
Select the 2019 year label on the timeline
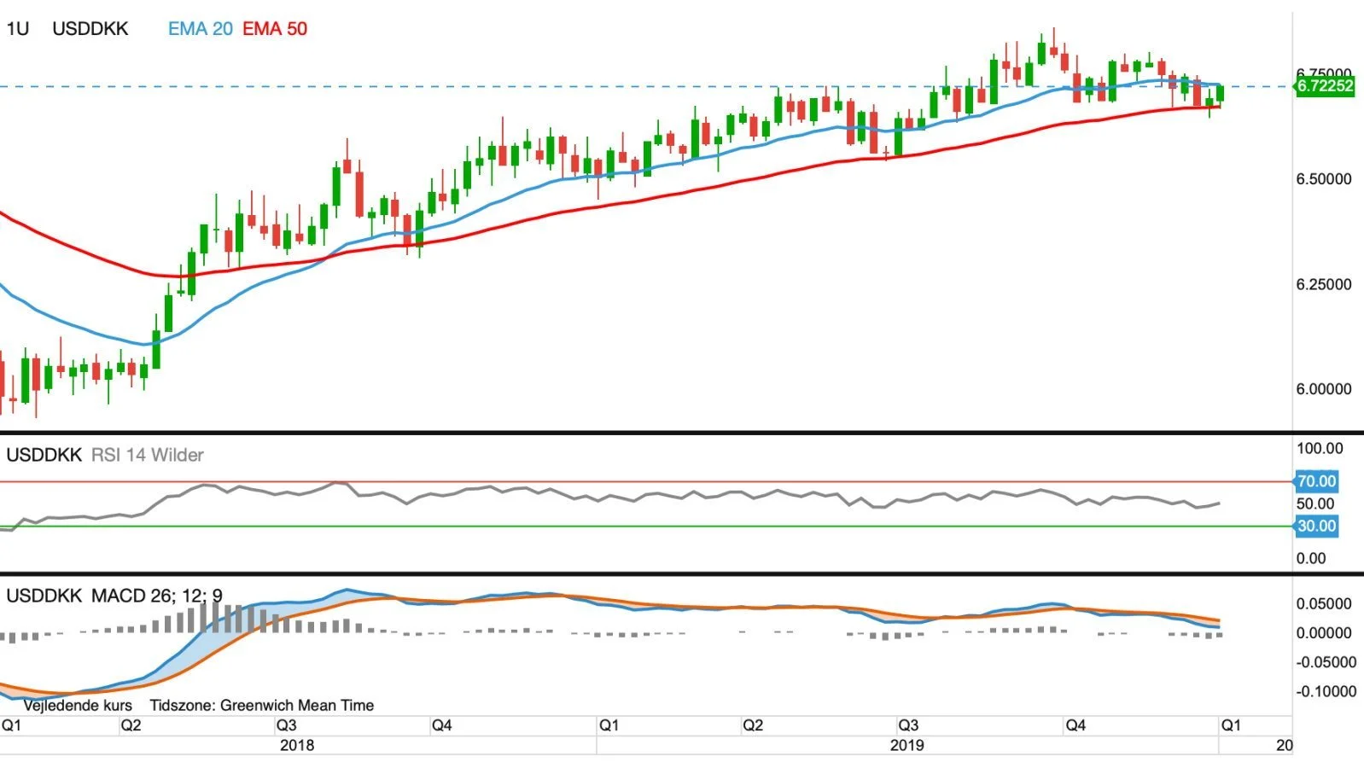[x=907, y=745]
